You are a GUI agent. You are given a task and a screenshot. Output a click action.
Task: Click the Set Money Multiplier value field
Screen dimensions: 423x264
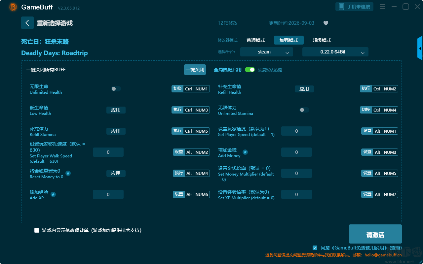coord(296,173)
